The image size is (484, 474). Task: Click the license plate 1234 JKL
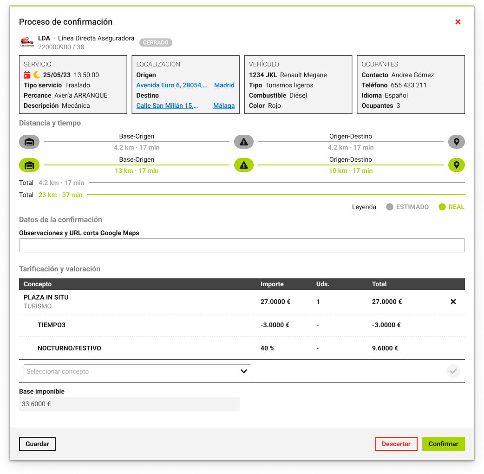click(263, 75)
